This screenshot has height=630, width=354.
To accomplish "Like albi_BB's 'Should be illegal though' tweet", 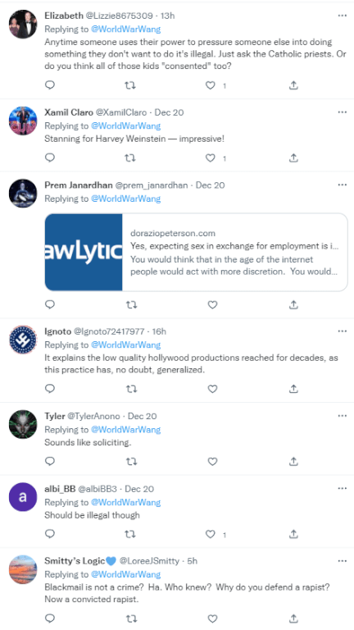I will pyautogui.click(x=211, y=534).
